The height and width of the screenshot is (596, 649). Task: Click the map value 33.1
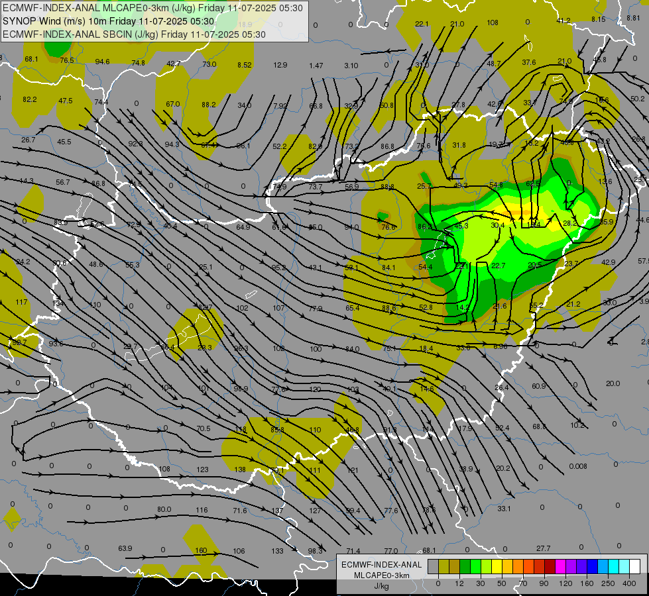click(504, 509)
